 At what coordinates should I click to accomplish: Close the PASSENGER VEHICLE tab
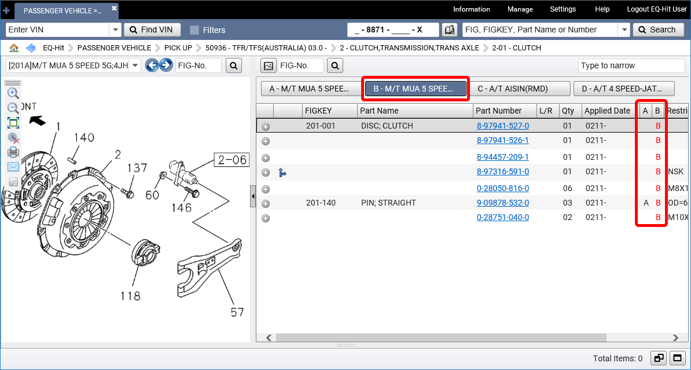tap(114, 8)
